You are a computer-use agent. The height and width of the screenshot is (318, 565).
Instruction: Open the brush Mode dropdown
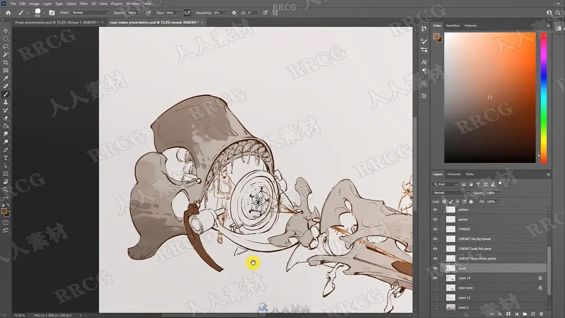(90, 13)
